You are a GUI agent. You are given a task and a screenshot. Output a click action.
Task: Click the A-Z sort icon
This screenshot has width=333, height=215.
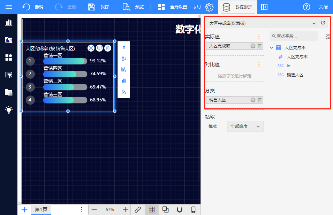tap(124, 58)
